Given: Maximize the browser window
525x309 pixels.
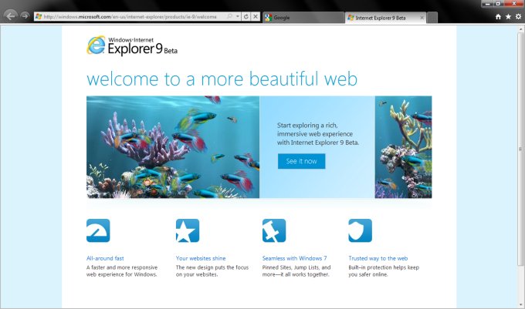Looking at the screenshot, I should pos(498,4).
